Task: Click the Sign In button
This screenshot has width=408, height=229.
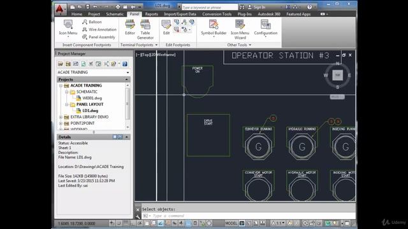Action: 257,7
